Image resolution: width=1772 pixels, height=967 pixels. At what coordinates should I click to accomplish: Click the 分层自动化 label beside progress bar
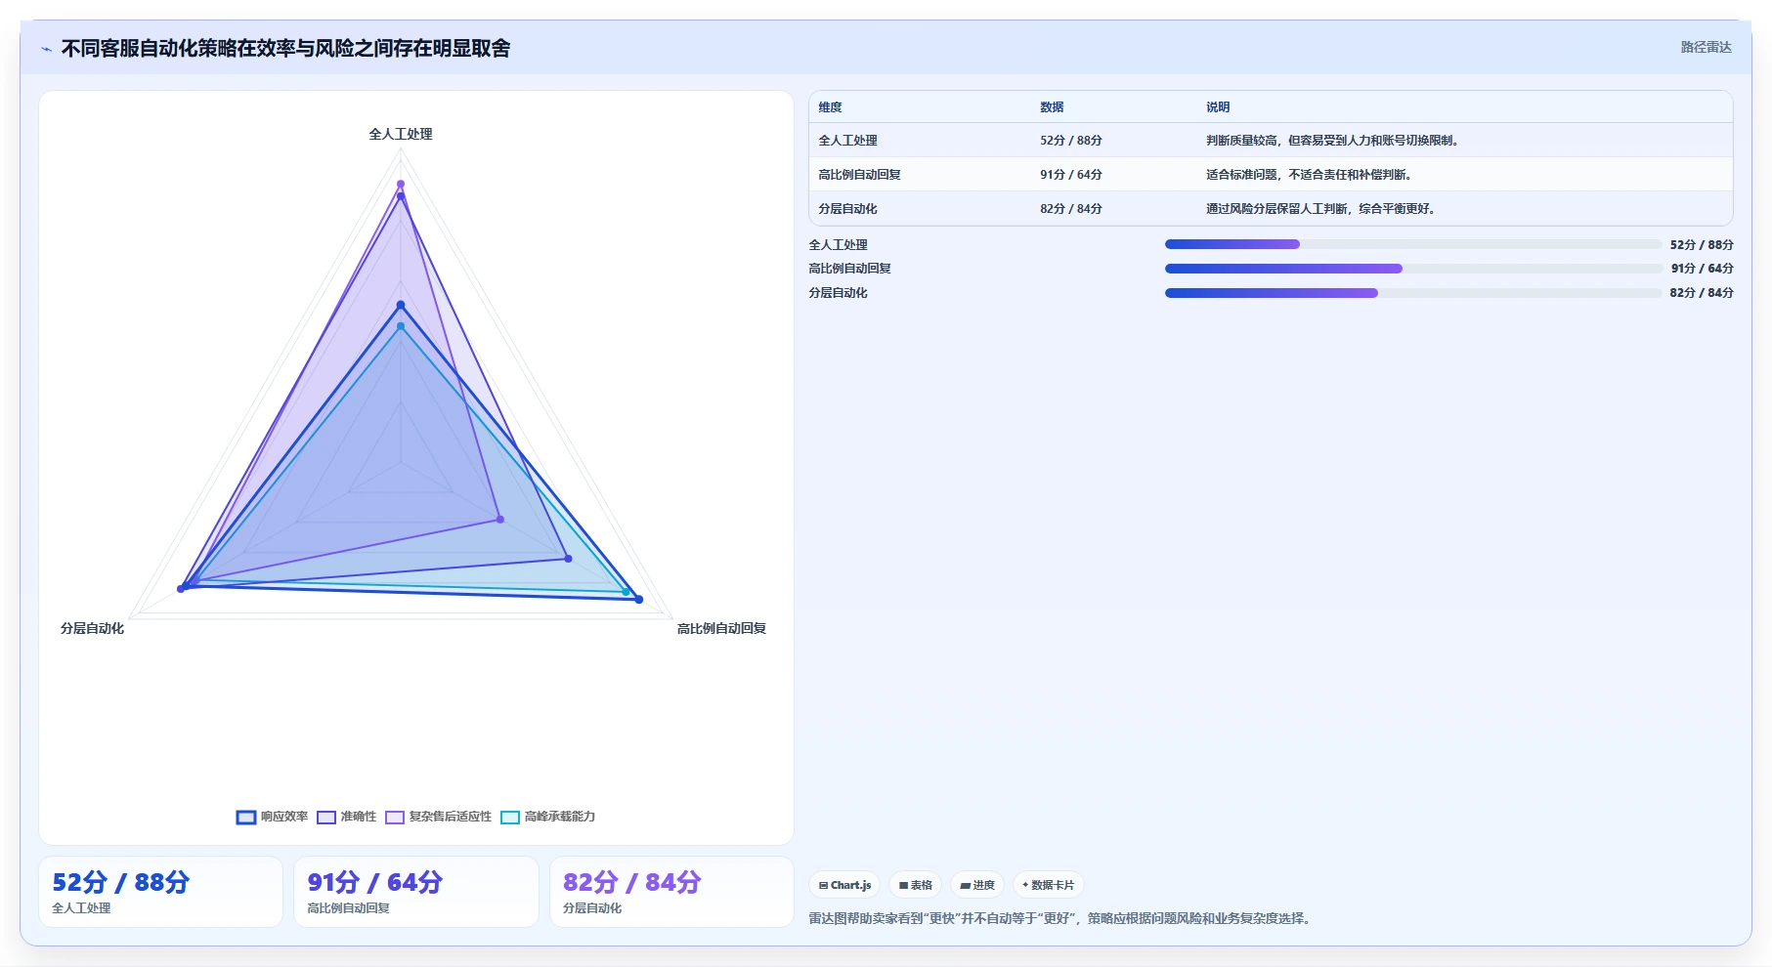point(838,293)
